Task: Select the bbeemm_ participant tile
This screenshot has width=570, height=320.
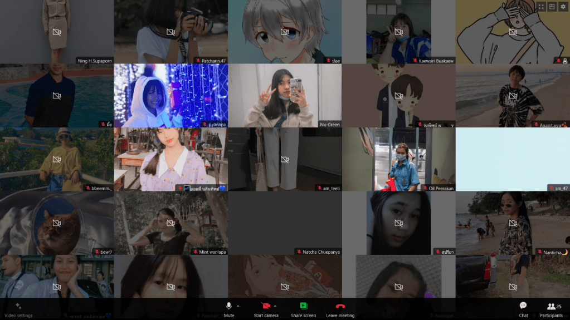Action: coord(57,159)
